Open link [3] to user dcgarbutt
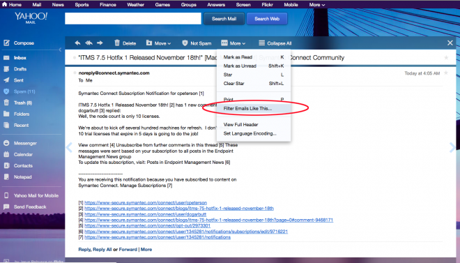Image resolution: width=460 pixels, height=263 pixels. click(145, 214)
